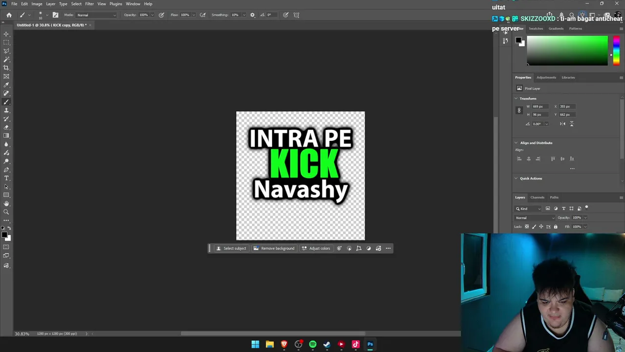Toggle link between width and height
This screenshot has height=352, width=625.
click(x=519, y=110)
